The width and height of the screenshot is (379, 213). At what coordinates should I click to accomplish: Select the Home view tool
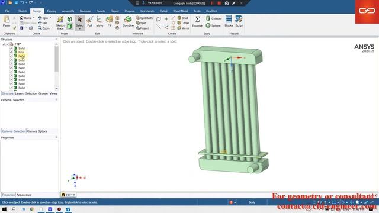(25, 18)
